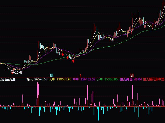Click the 涨 event marker icon
This screenshot has width=165, height=123.
[x=132, y=75]
